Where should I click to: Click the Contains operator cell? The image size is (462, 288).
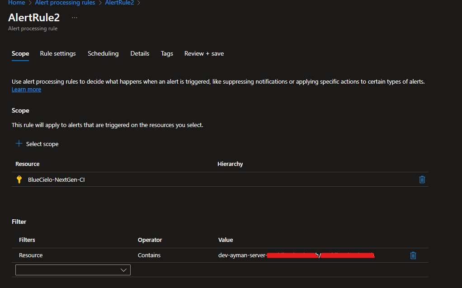tap(149, 255)
